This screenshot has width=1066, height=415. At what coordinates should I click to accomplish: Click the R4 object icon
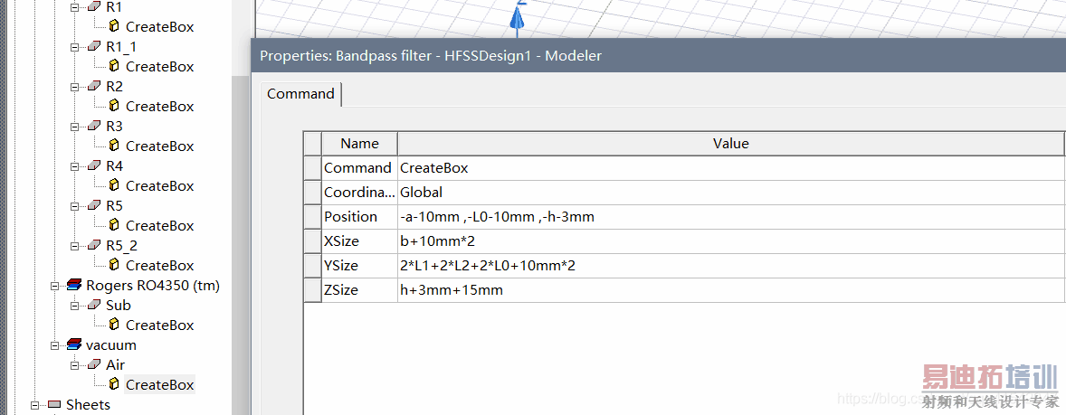coord(94,165)
